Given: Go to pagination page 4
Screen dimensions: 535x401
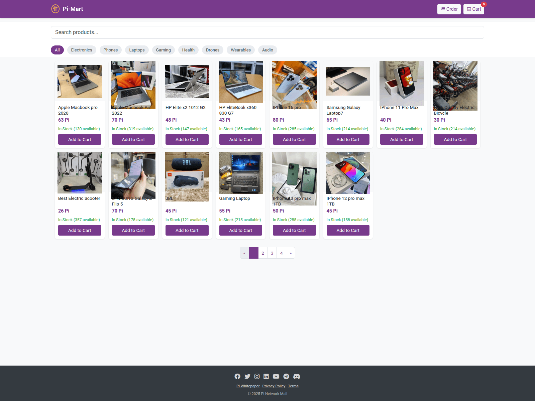Looking at the screenshot, I should click(282, 253).
